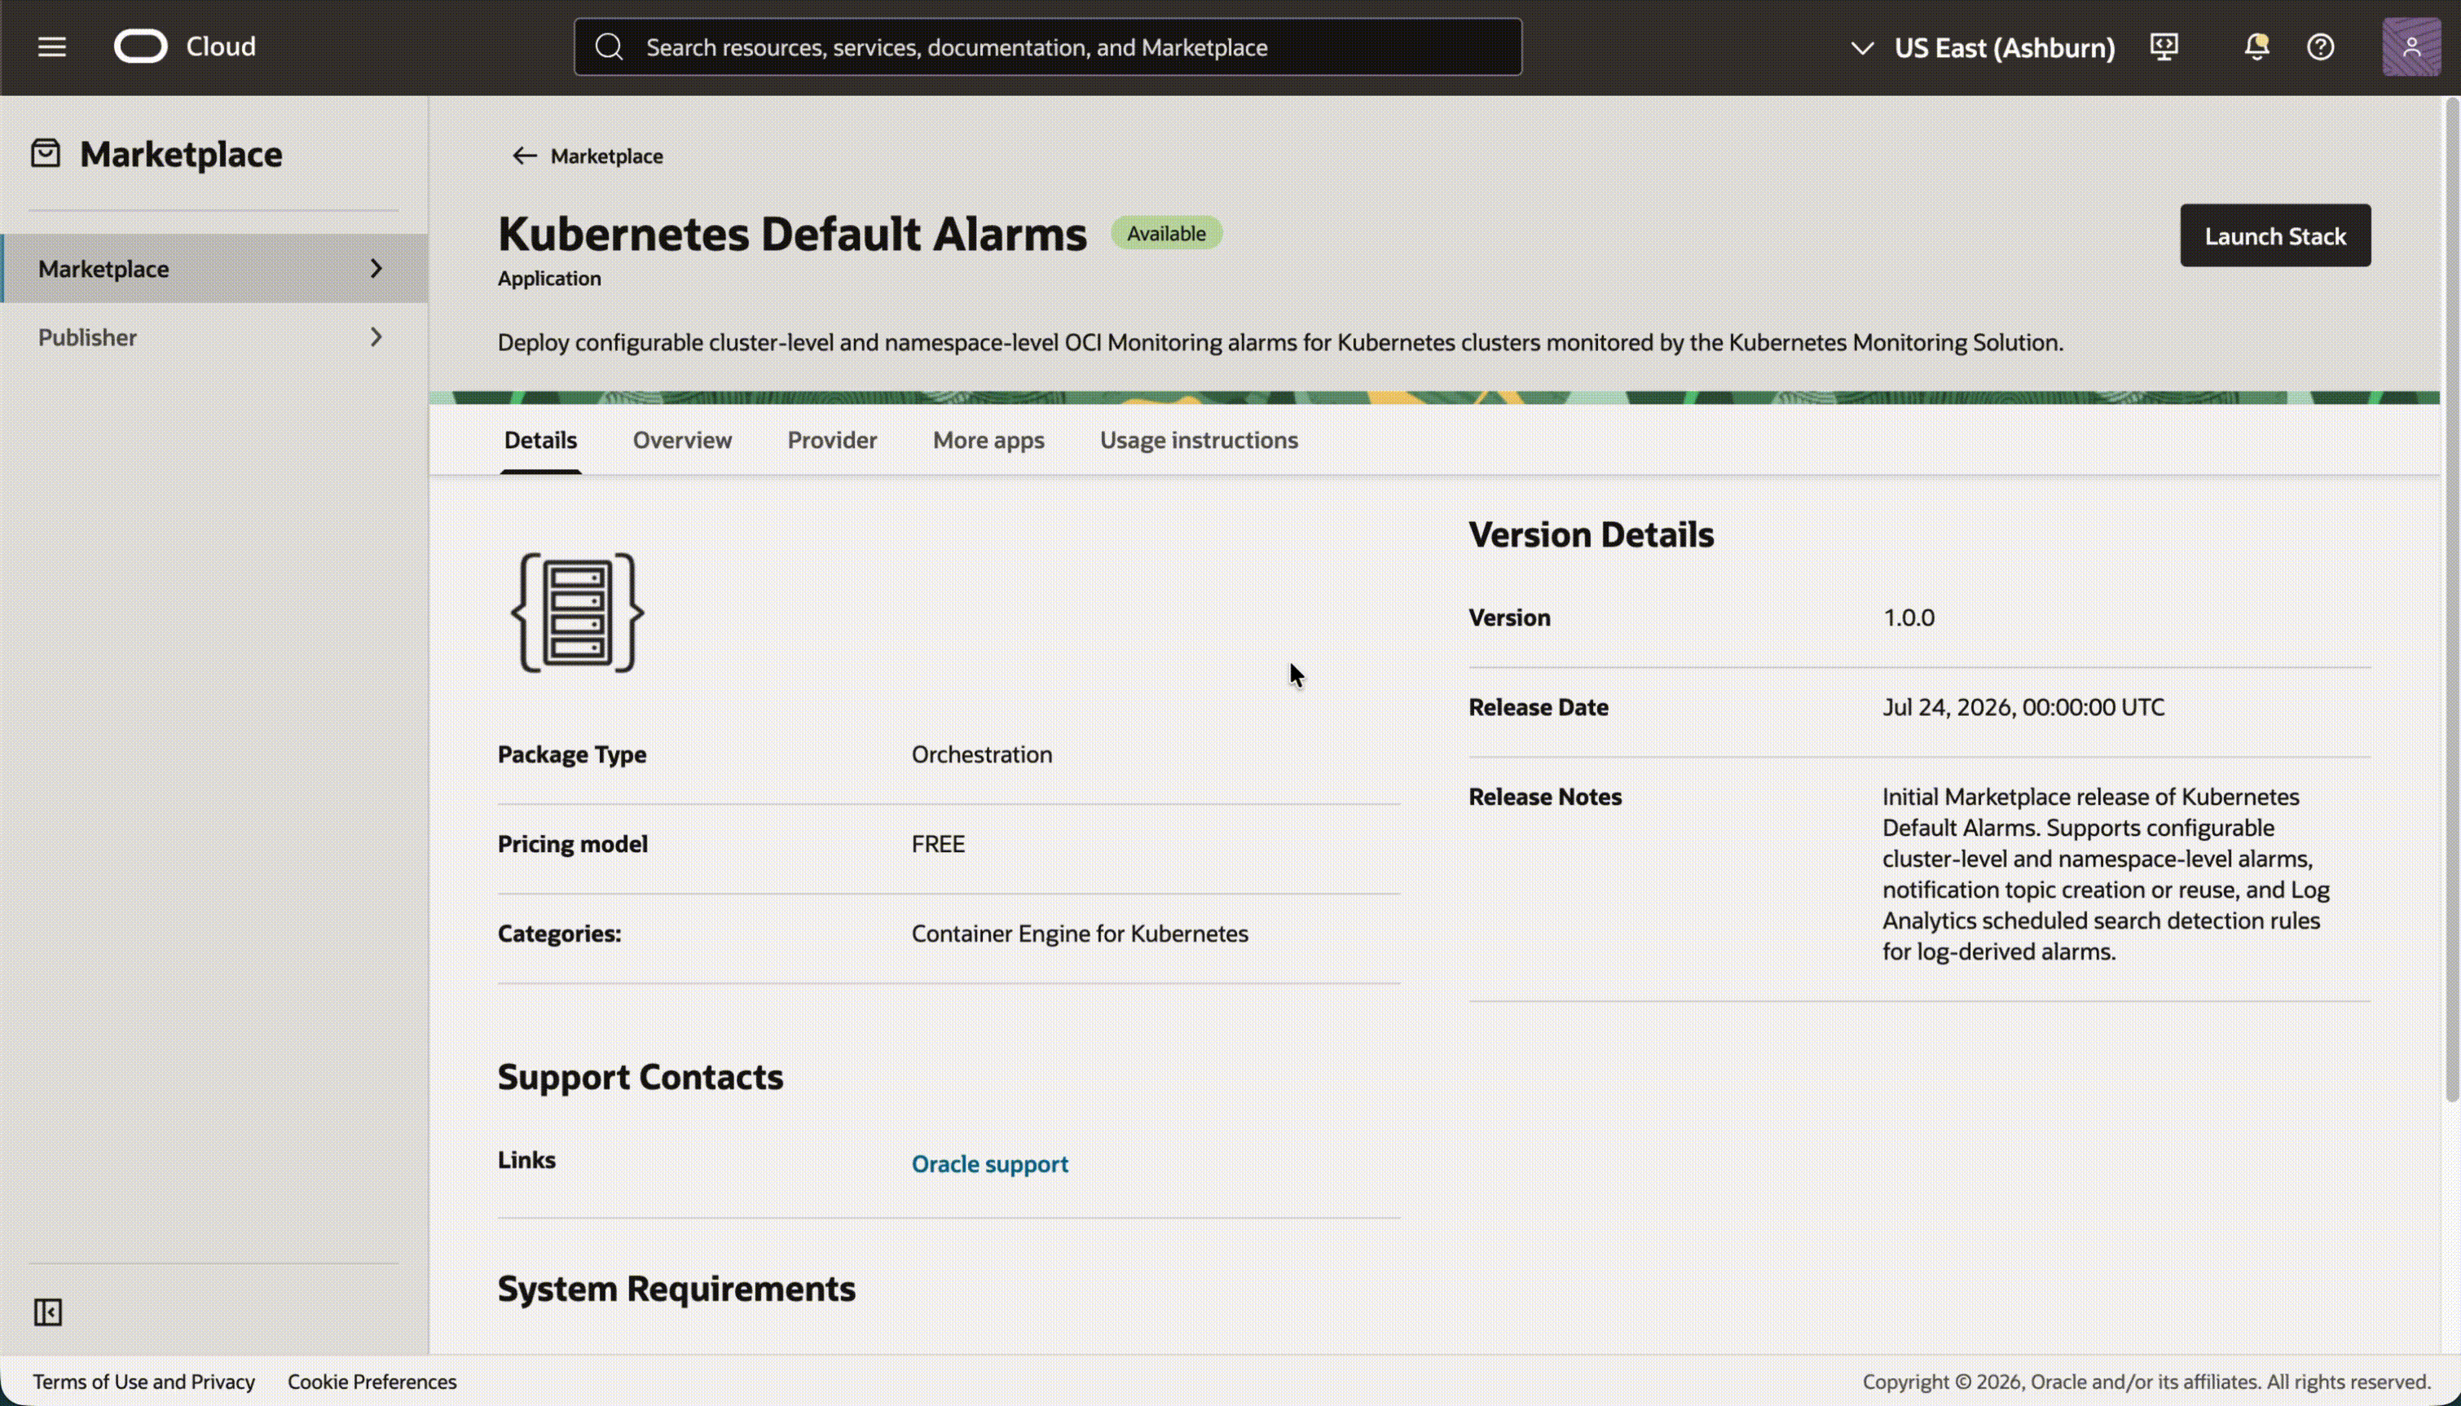Collapse the sidebar using the panel icon
Viewport: 2461px width, 1406px height.
47,1312
